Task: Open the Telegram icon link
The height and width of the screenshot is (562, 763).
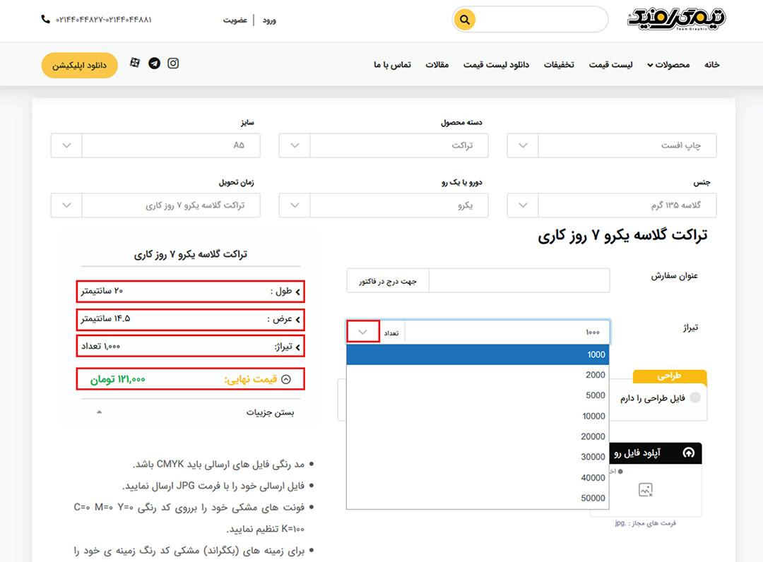Action: click(154, 64)
